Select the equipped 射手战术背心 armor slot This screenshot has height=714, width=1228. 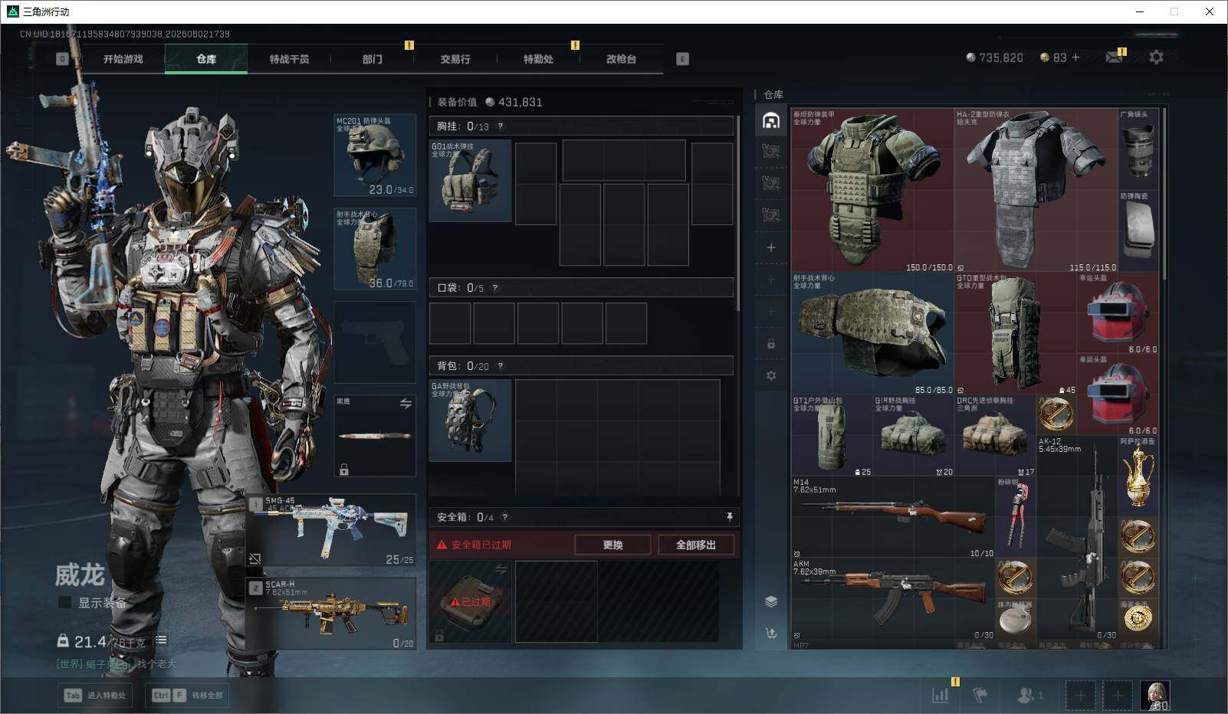[376, 249]
